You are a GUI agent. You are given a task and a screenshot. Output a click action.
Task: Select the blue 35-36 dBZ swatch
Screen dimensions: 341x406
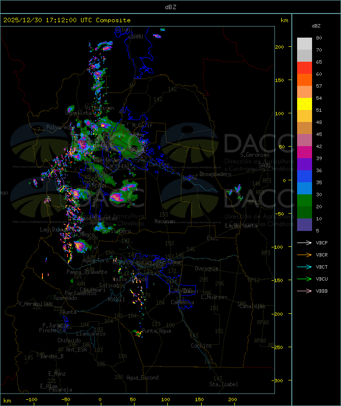[x=304, y=176]
